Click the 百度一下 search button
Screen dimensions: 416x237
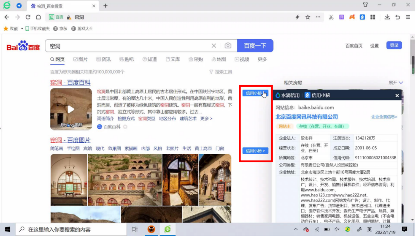tap(255, 46)
